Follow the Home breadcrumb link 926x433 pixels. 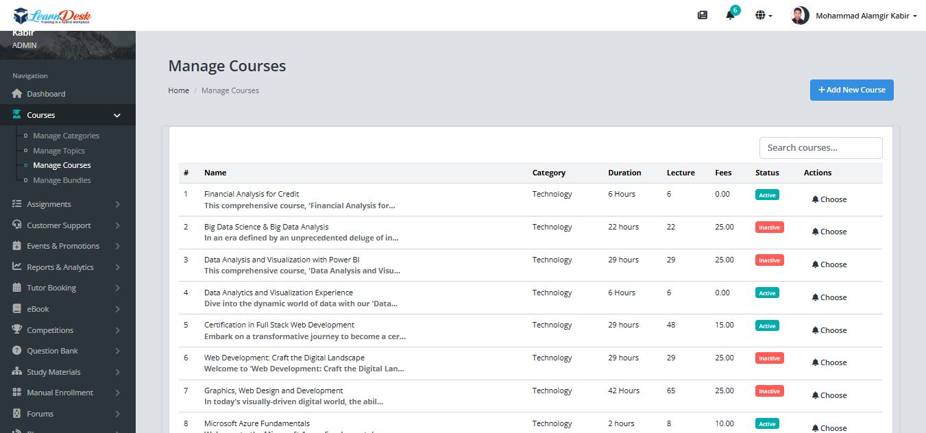[178, 90]
